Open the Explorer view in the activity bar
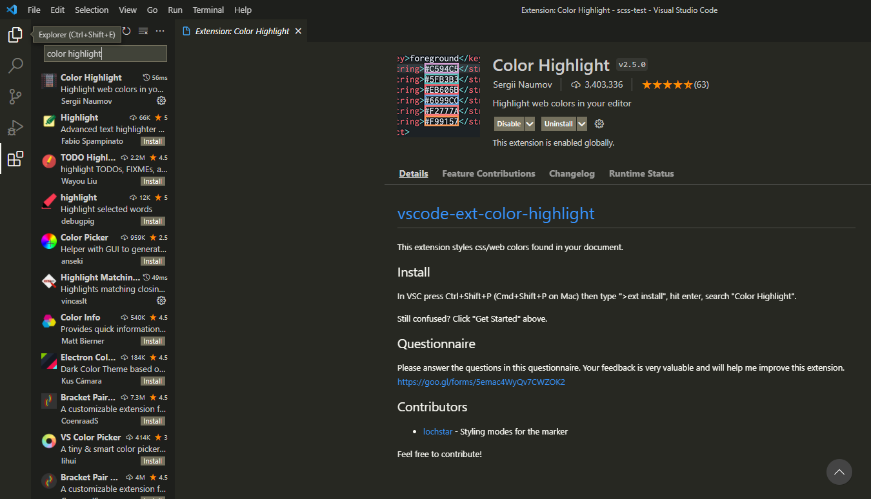The height and width of the screenshot is (499, 871). 15,35
